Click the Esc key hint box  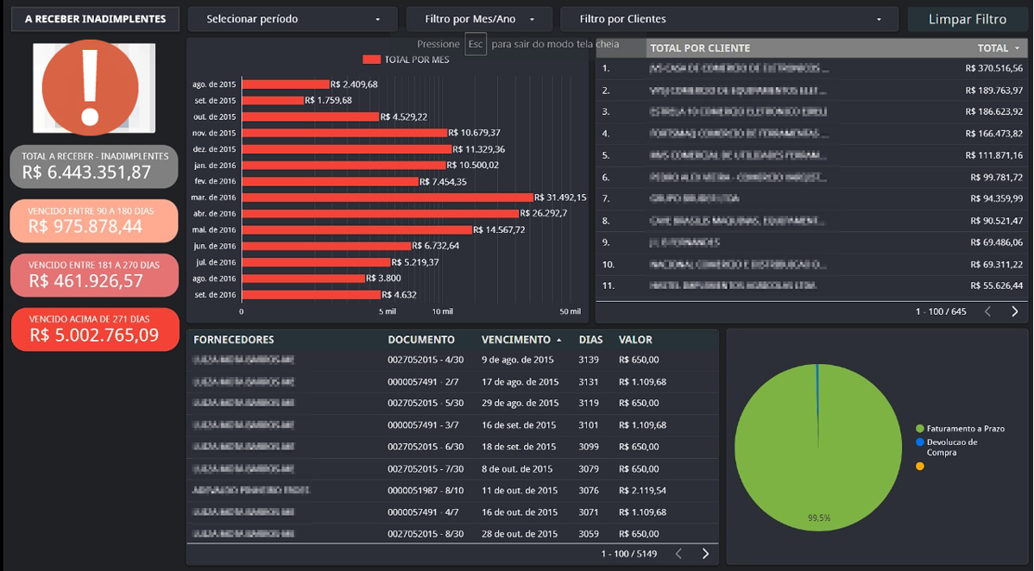[x=476, y=44]
